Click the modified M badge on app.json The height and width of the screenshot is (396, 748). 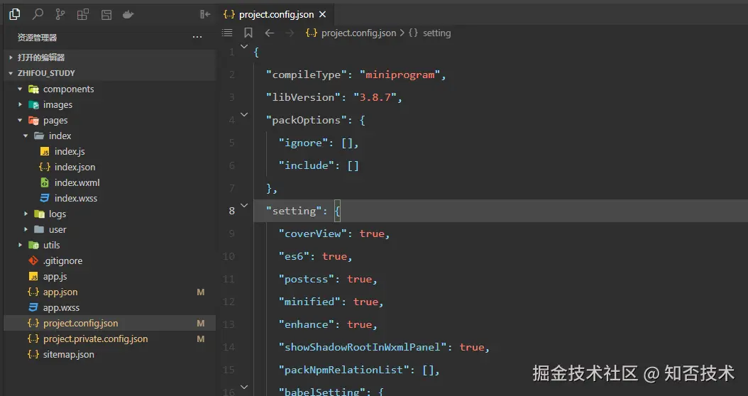coord(201,292)
